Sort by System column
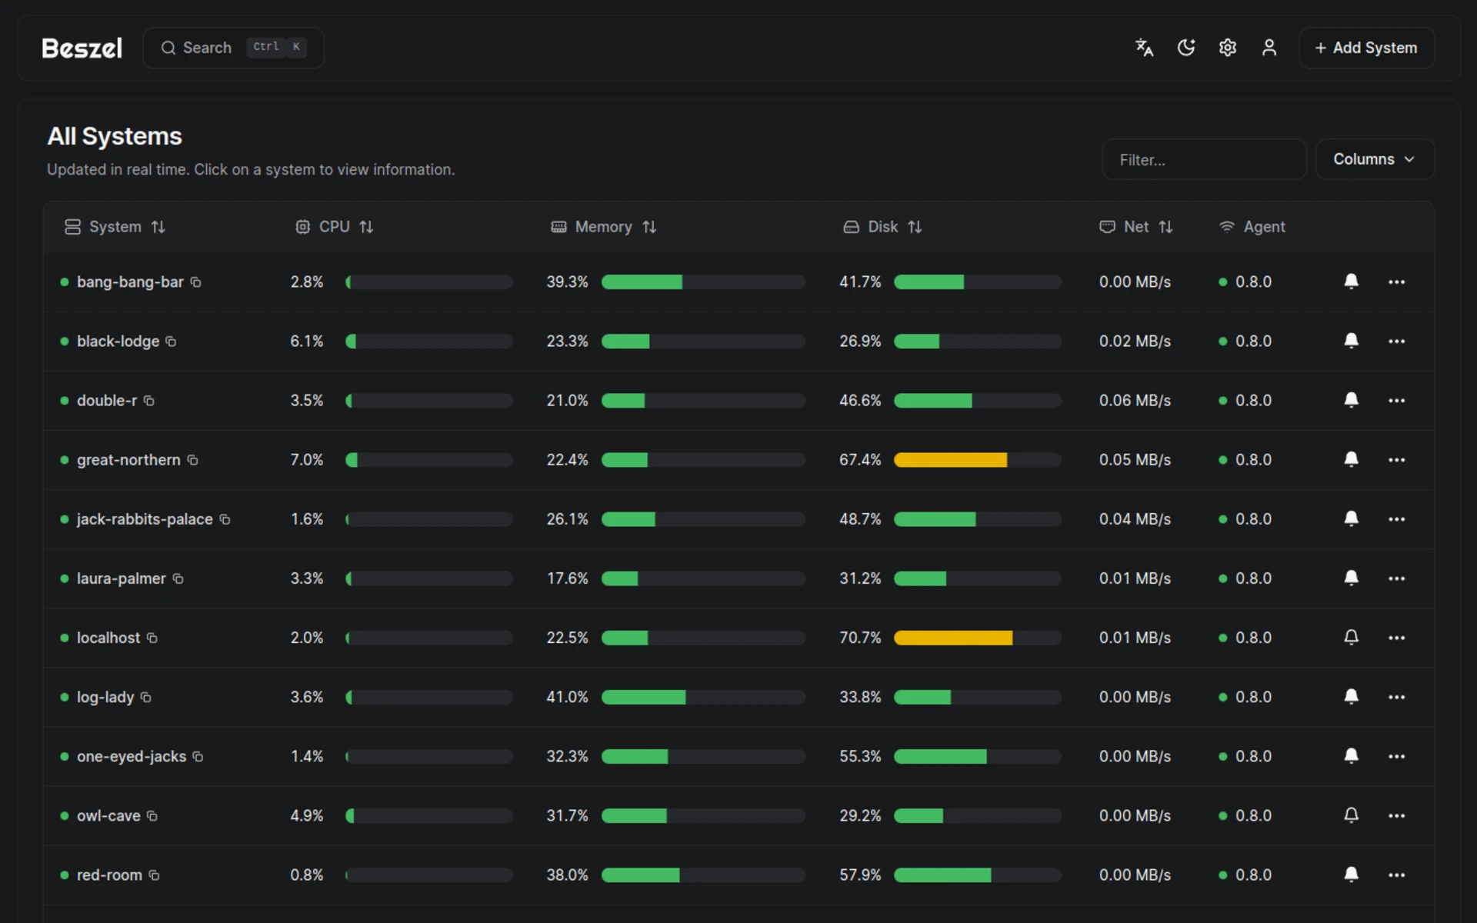 115,227
